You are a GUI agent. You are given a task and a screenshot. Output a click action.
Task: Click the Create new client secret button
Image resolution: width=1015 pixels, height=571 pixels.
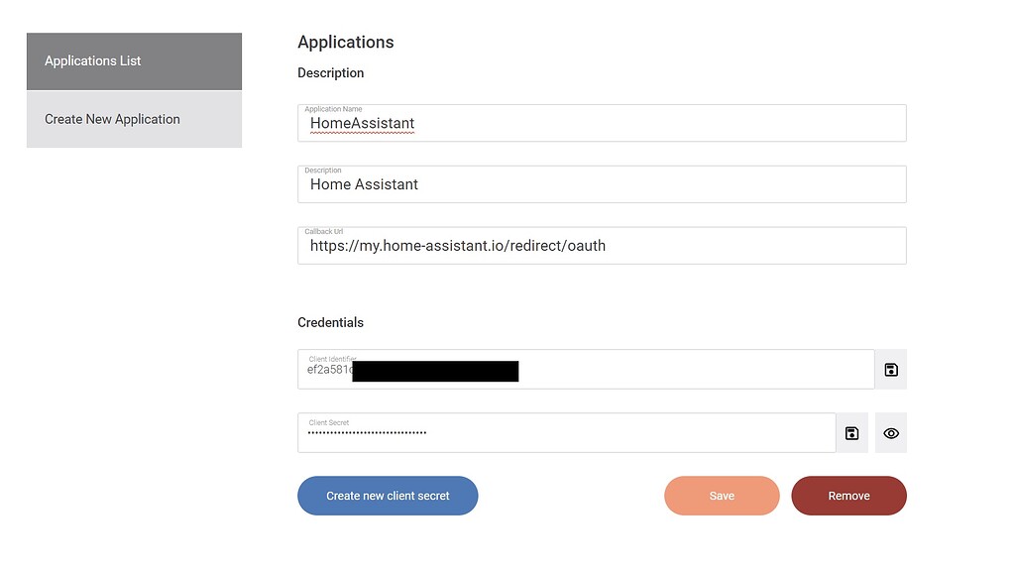pos(388,495)
